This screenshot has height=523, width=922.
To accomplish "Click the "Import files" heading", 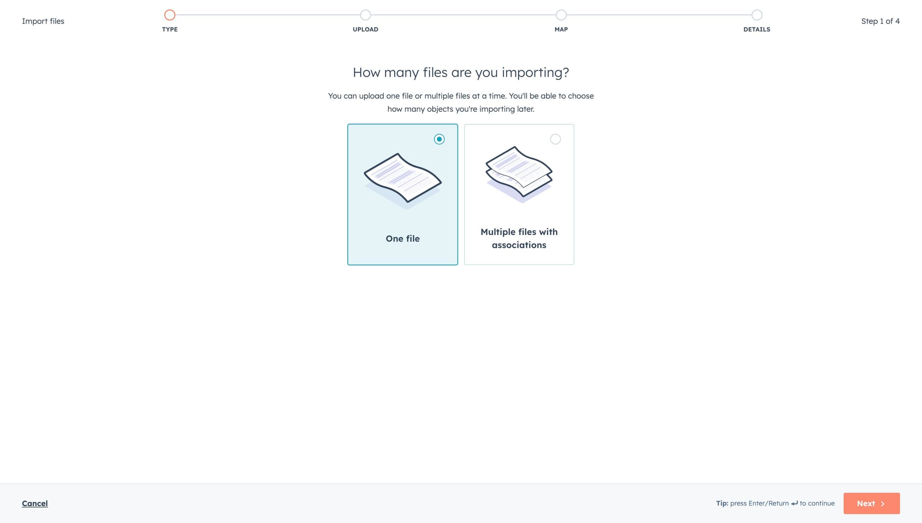I will click(x=43, y=21).
